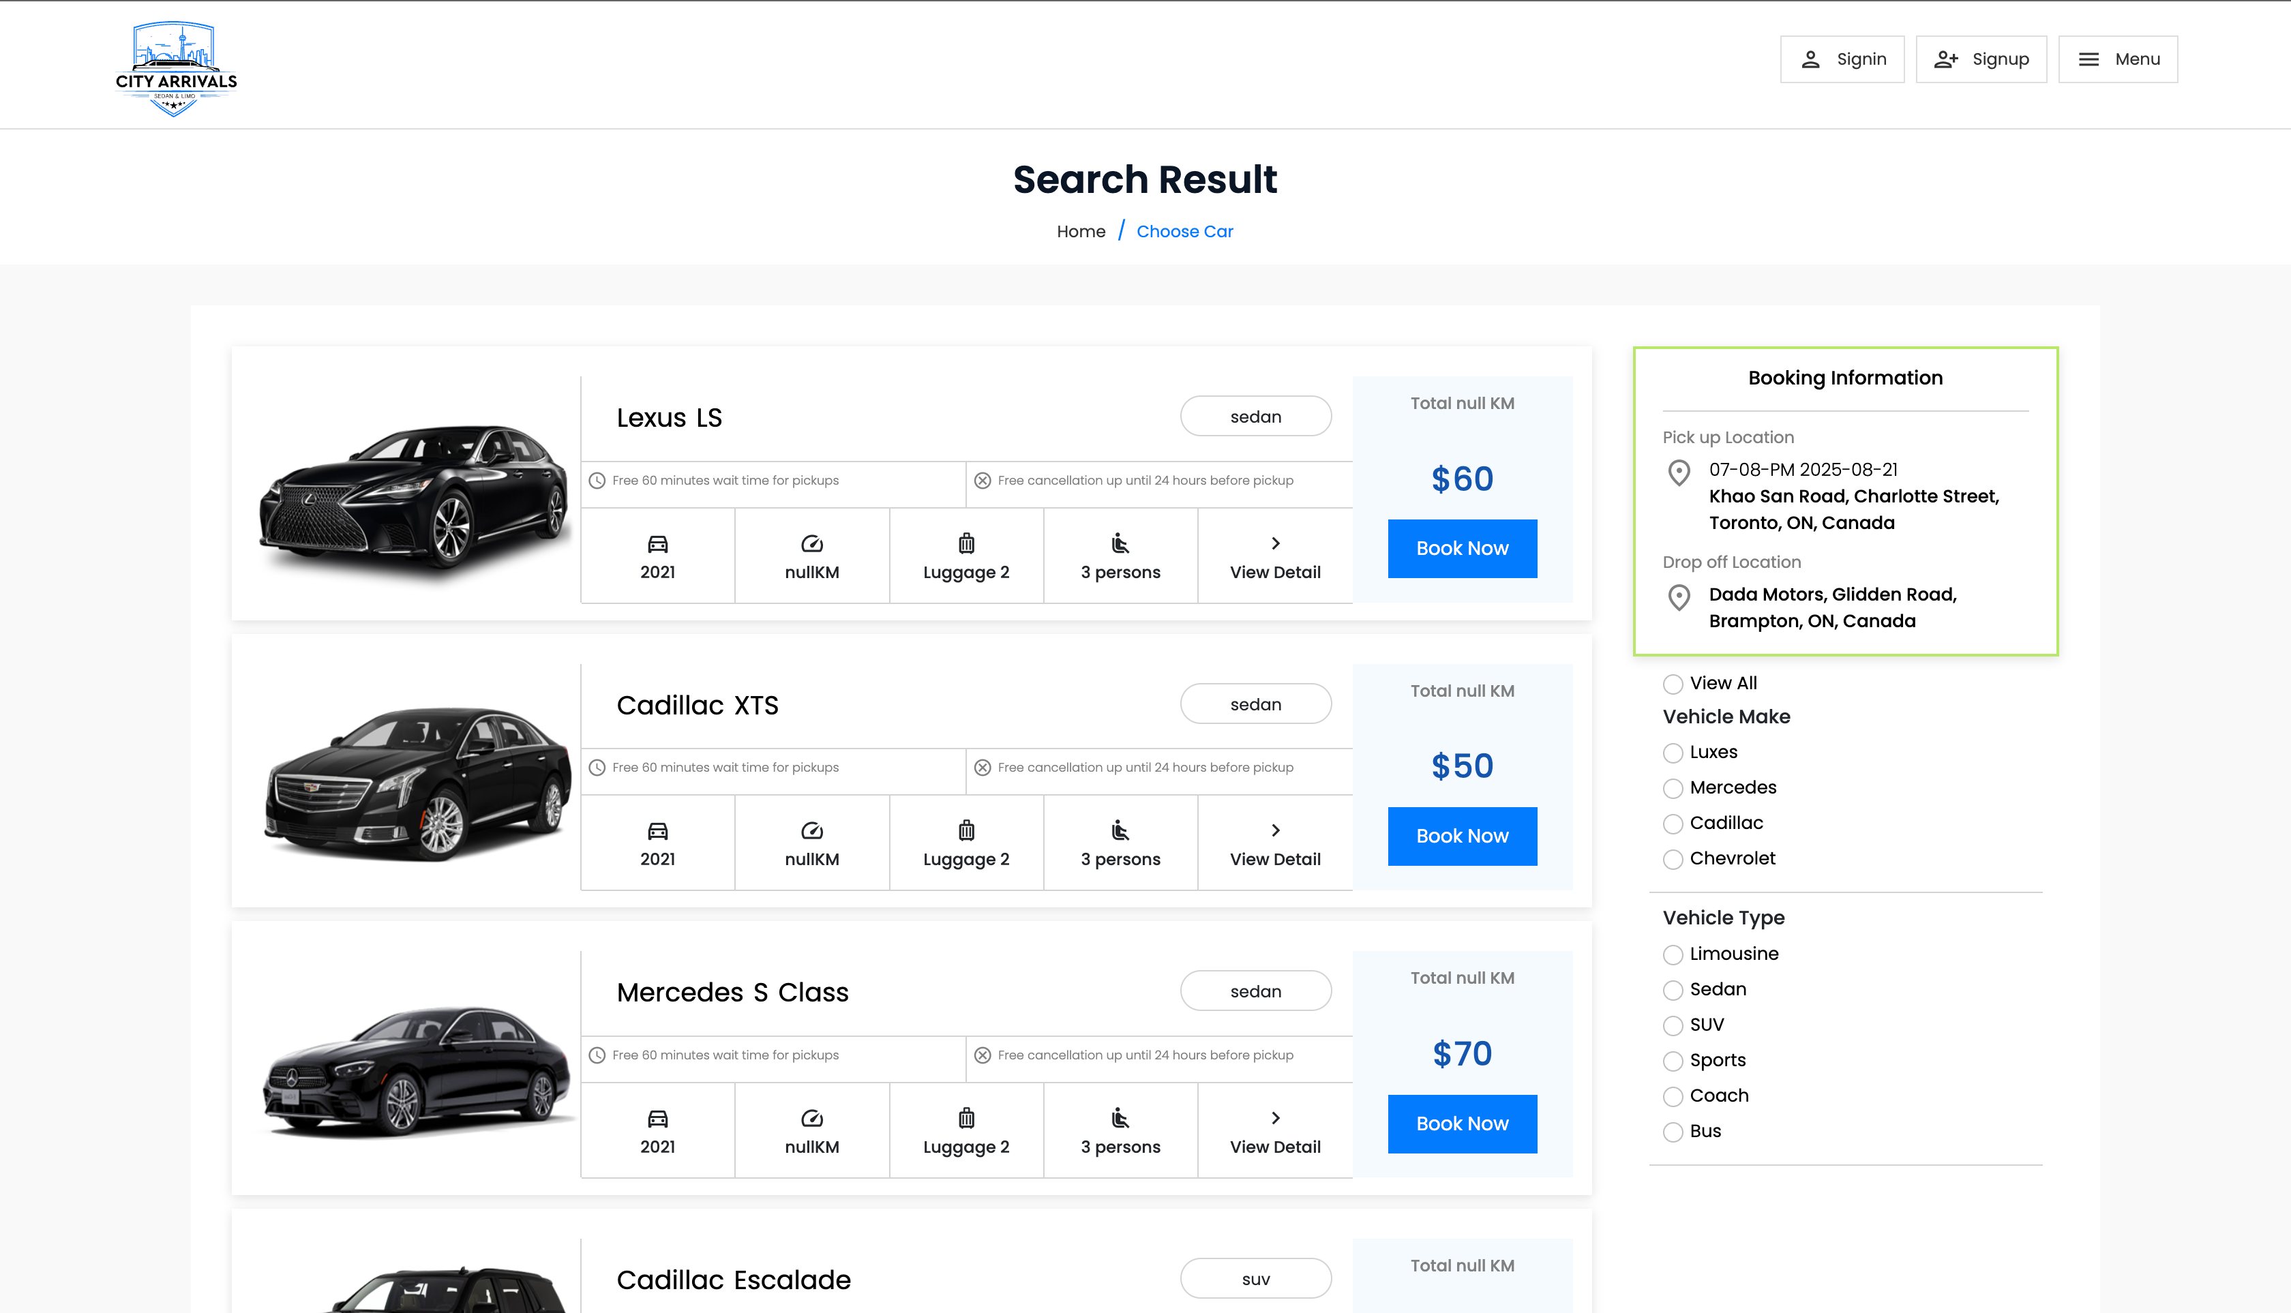Click the car year icon for Lexus LS
This screenshot has width=2291, height=1313.
click(657, 544)
